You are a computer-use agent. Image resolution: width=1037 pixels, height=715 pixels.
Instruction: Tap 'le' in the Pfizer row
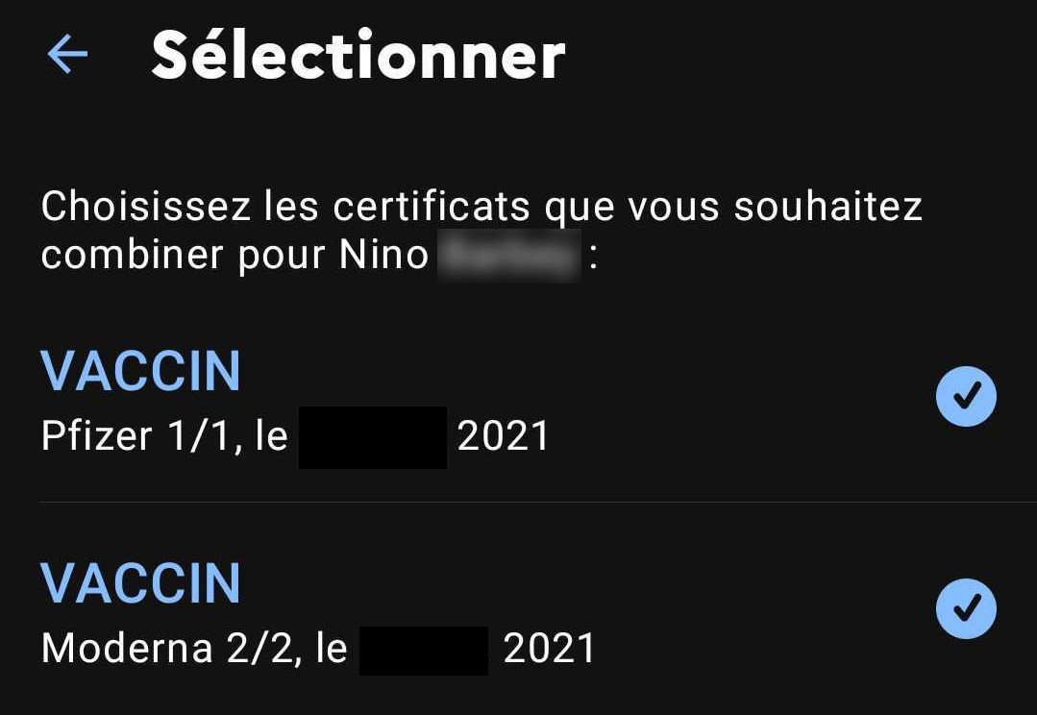(271, 436)
